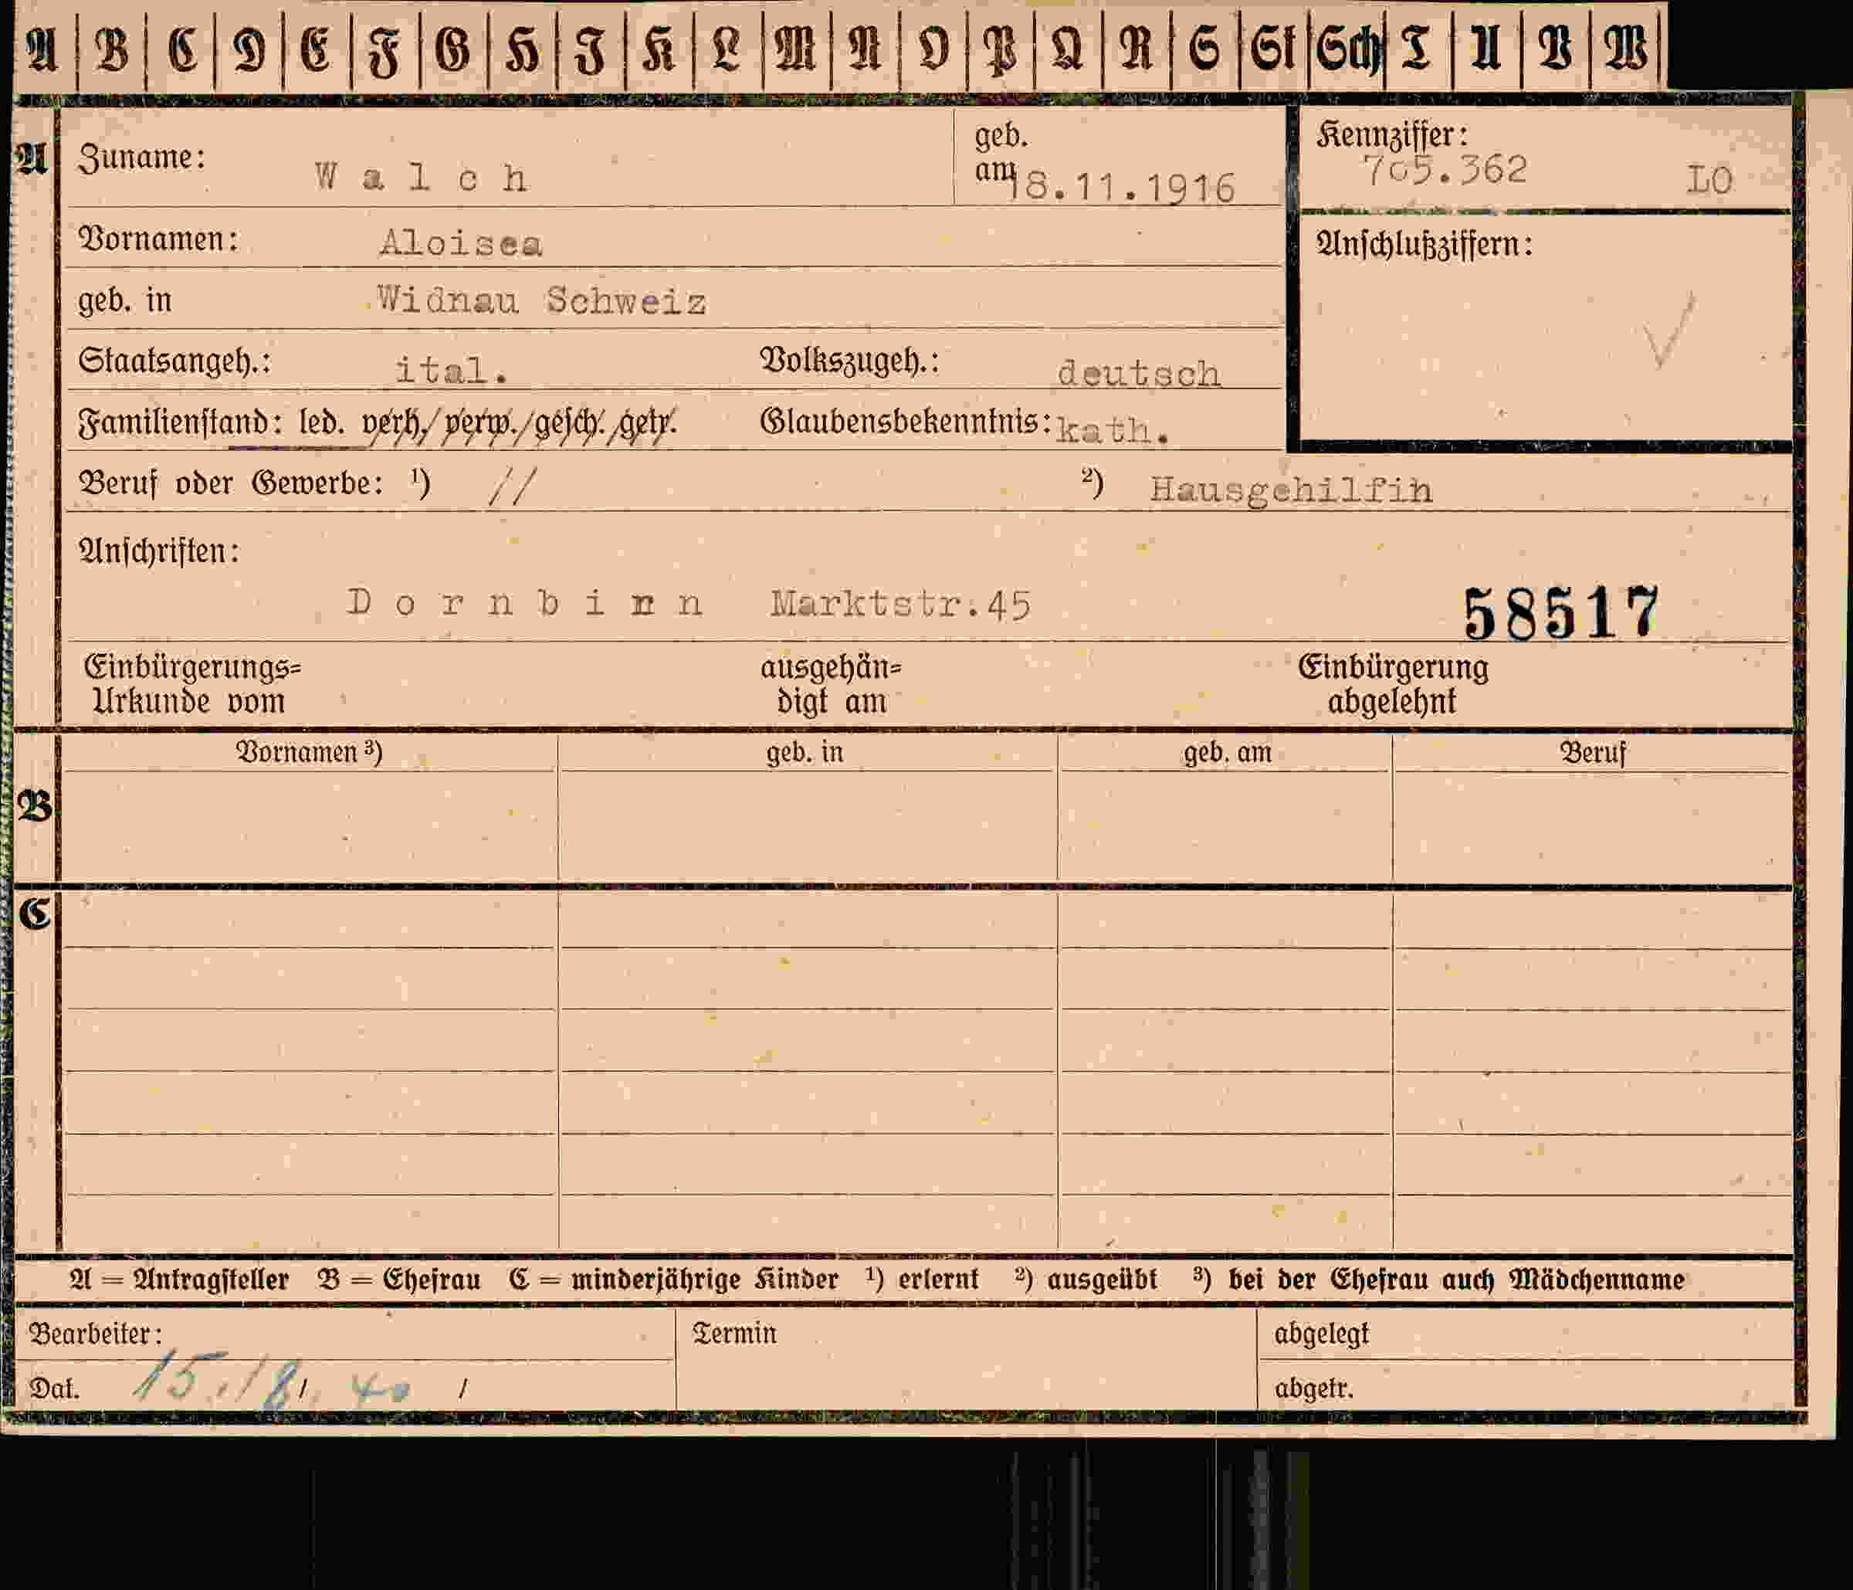Click the 'abgelegt' label

point(1321,1334)
